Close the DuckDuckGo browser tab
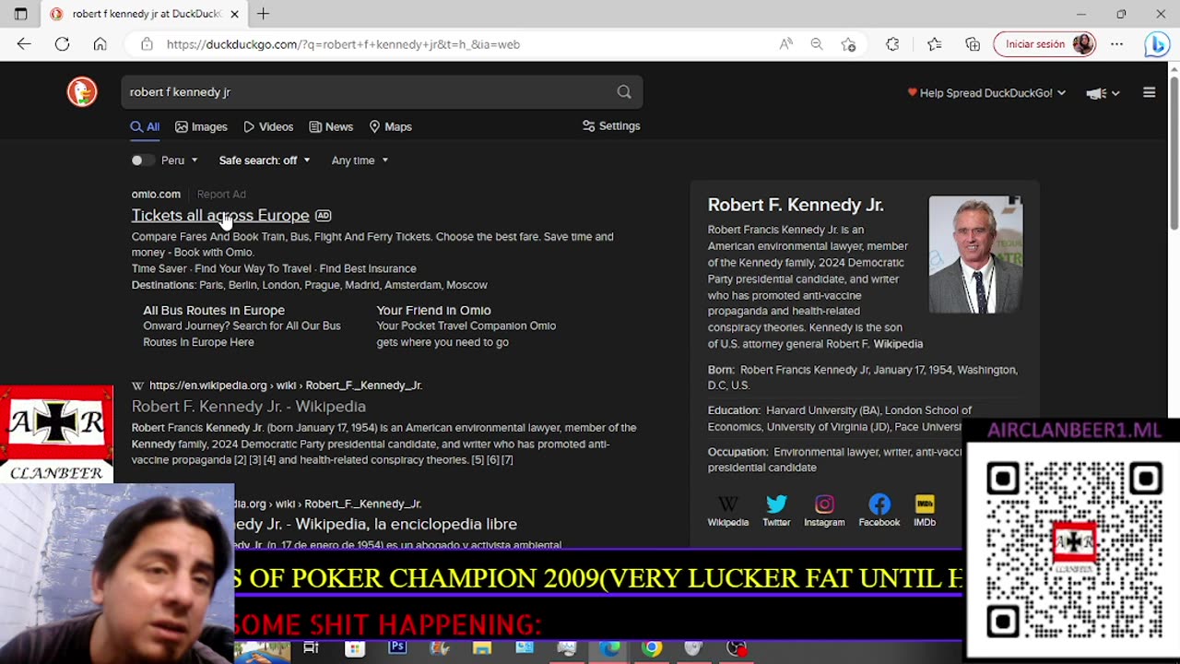 pyautogui.click(x=234, y=14)
